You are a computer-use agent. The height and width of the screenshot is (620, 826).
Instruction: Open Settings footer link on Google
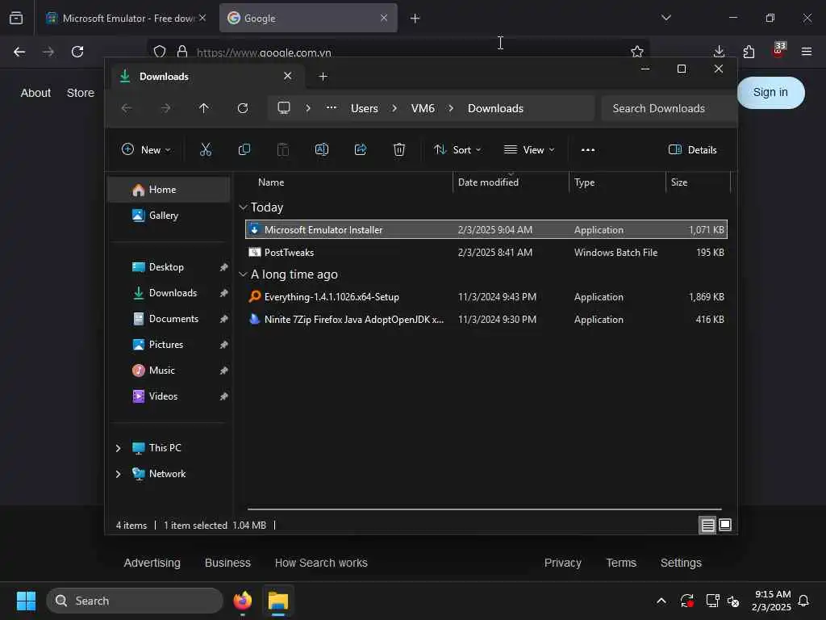(x=681, y=563)
